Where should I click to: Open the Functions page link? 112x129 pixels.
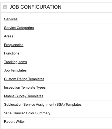click(x=12, y=53)
